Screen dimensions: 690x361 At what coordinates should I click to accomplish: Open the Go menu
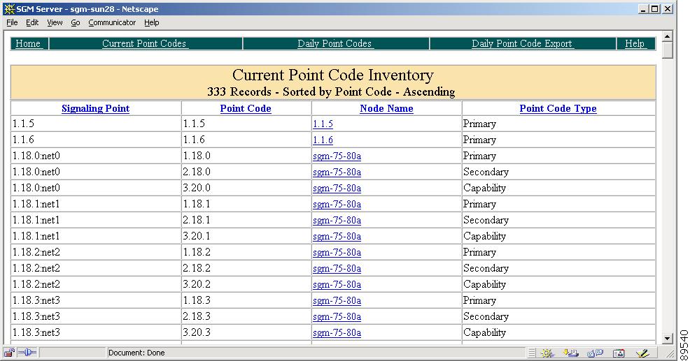tap(75, 22)
